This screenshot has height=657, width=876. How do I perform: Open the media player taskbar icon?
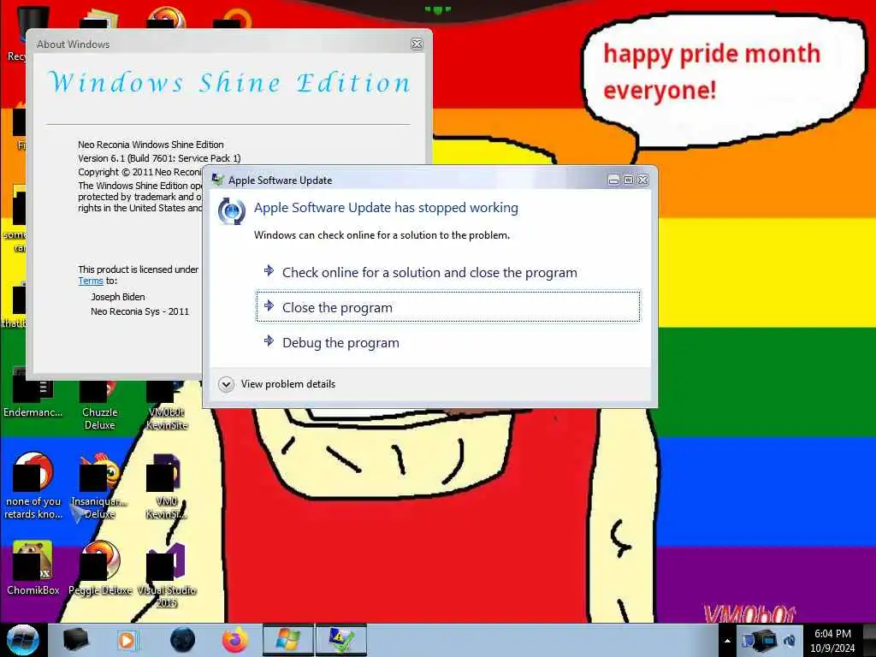[x=128, y=640]
